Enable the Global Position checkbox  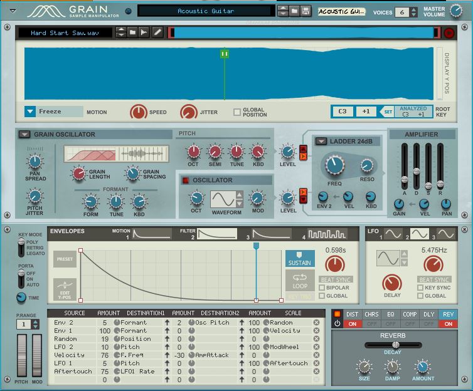[237, 112]
